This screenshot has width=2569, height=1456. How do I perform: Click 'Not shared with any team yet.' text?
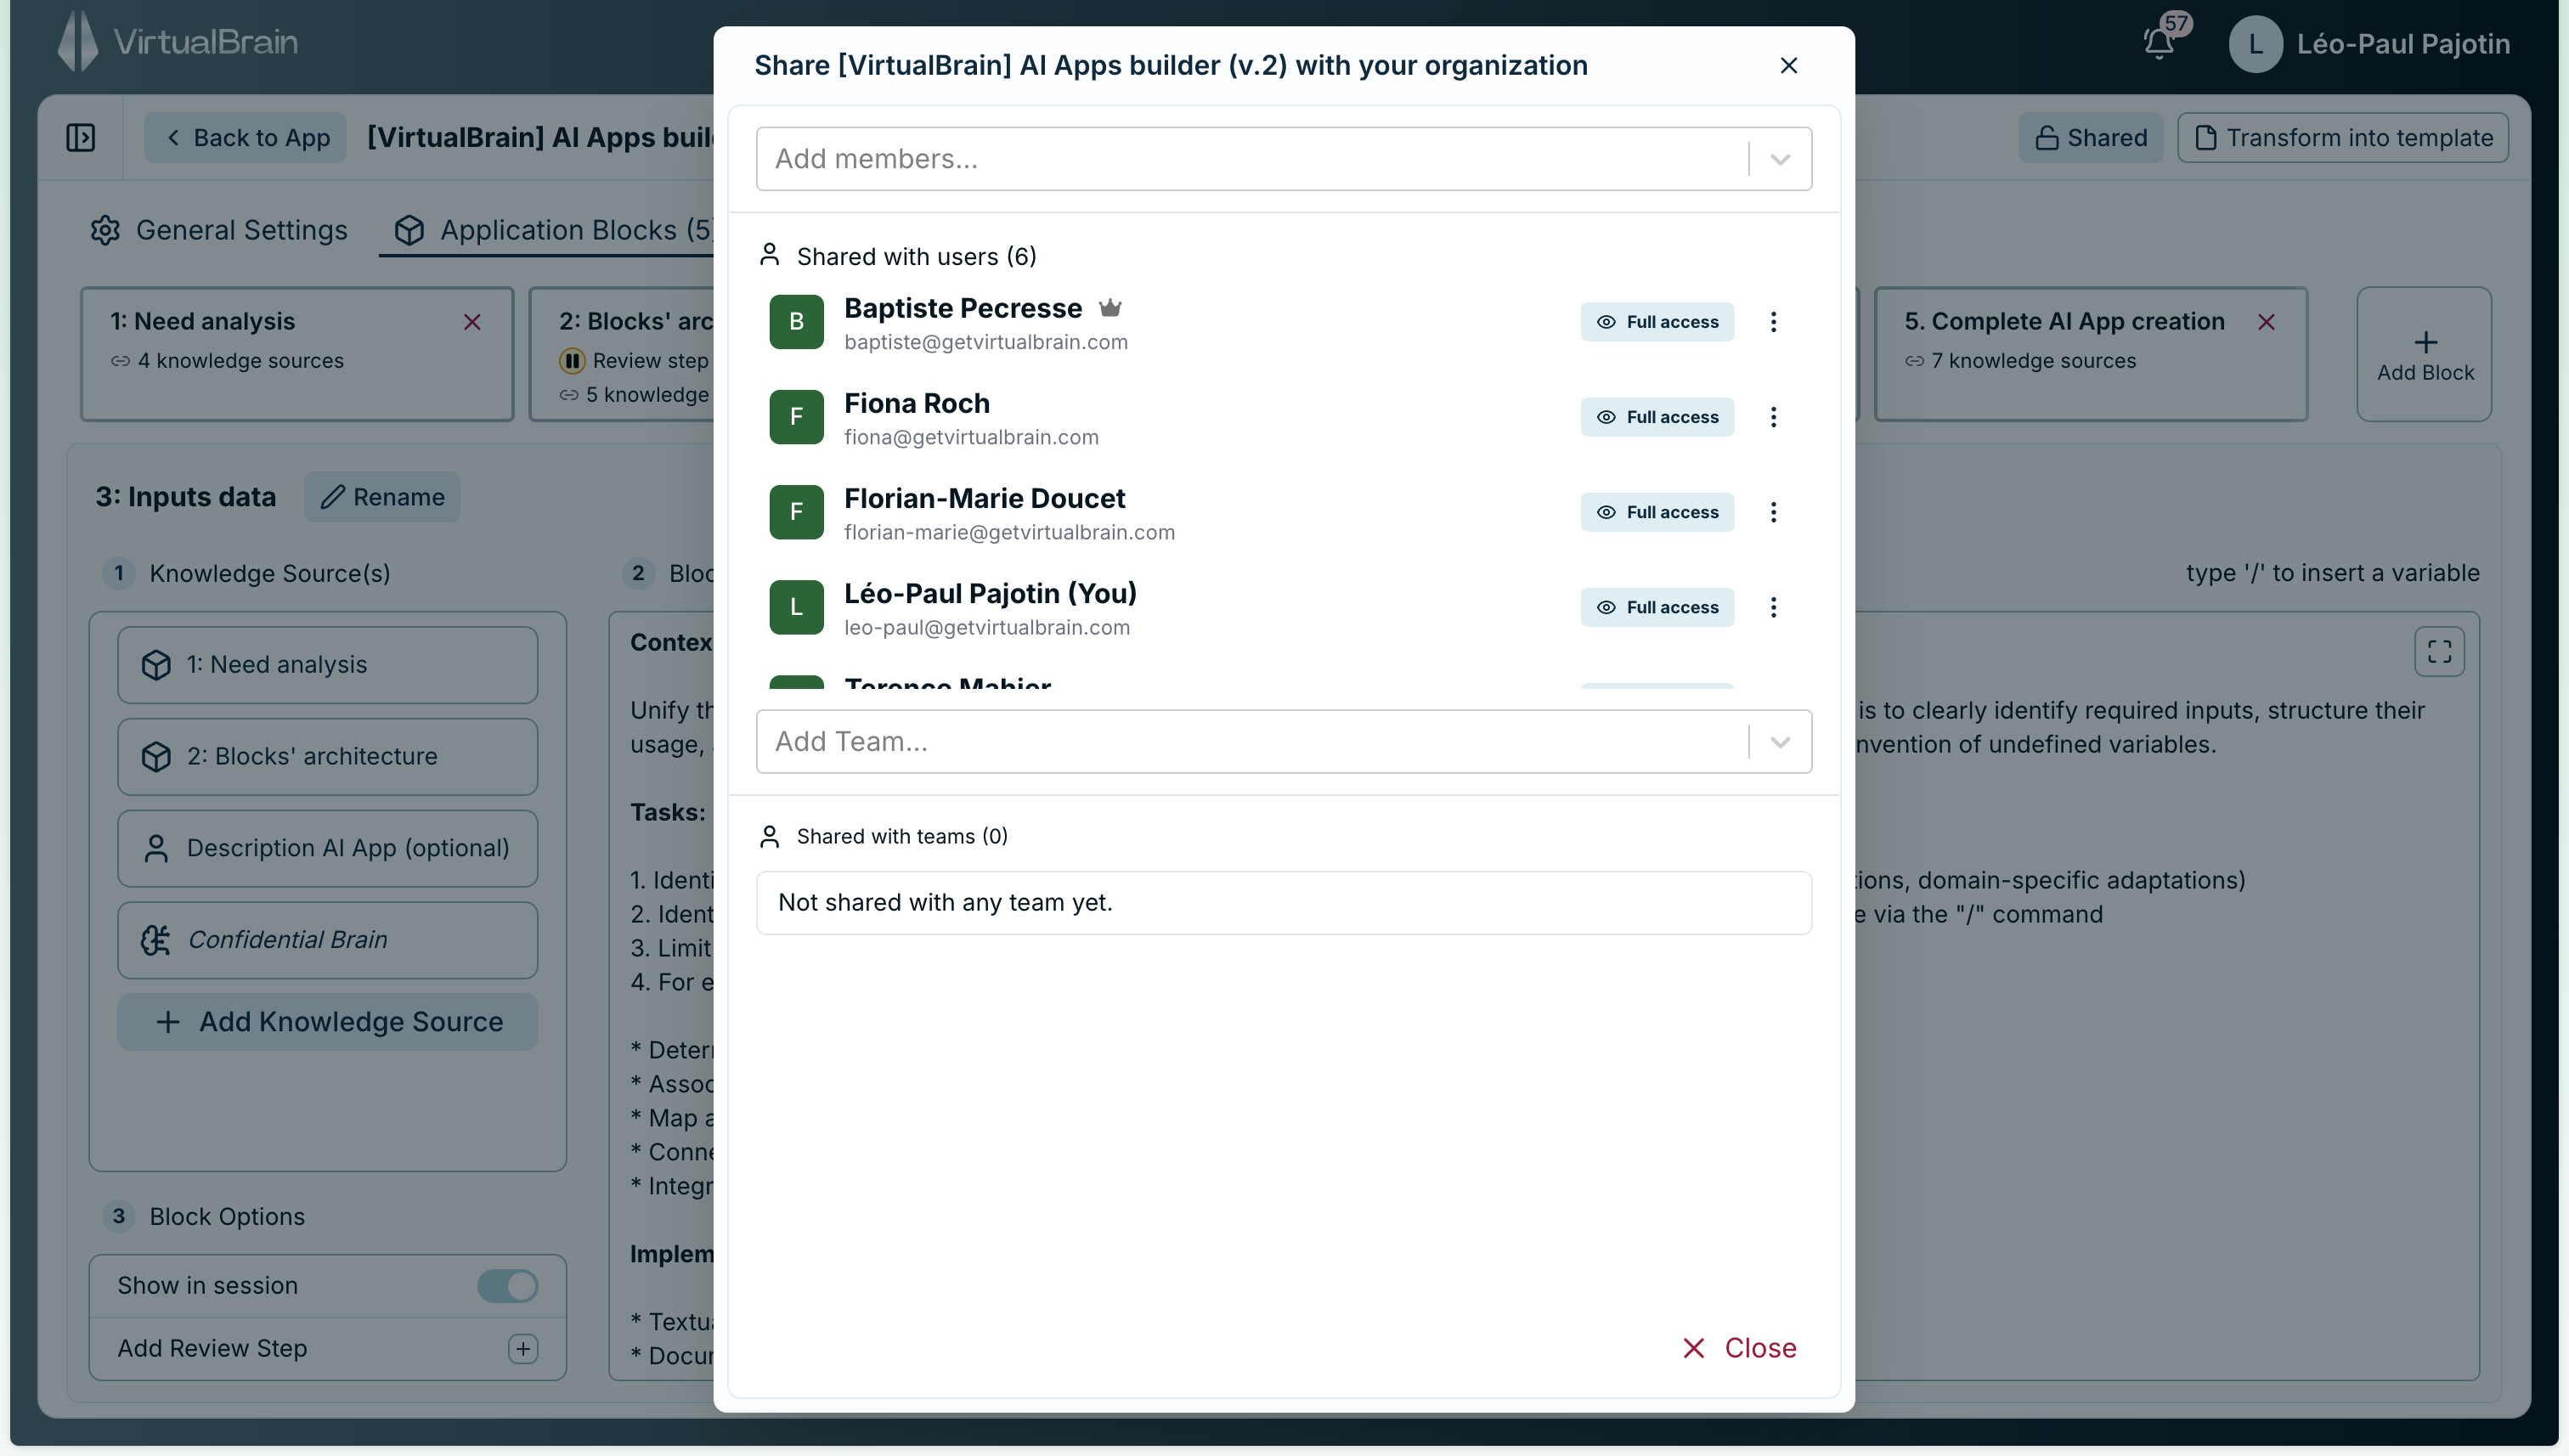point(945,902)
